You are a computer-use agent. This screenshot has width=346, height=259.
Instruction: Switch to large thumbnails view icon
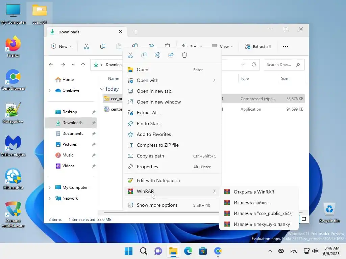(x=304, y=219)
